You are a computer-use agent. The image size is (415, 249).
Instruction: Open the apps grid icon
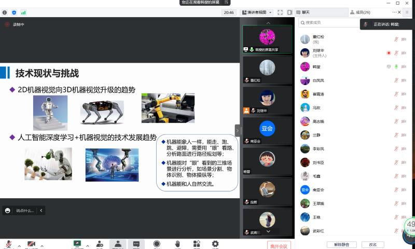coord(197,244)
